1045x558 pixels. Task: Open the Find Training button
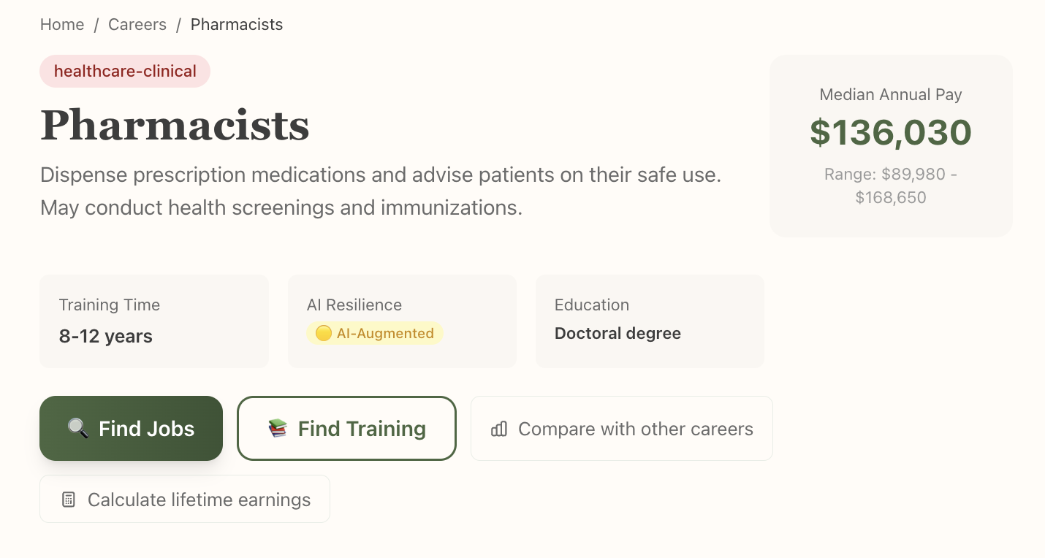[346, 429]
